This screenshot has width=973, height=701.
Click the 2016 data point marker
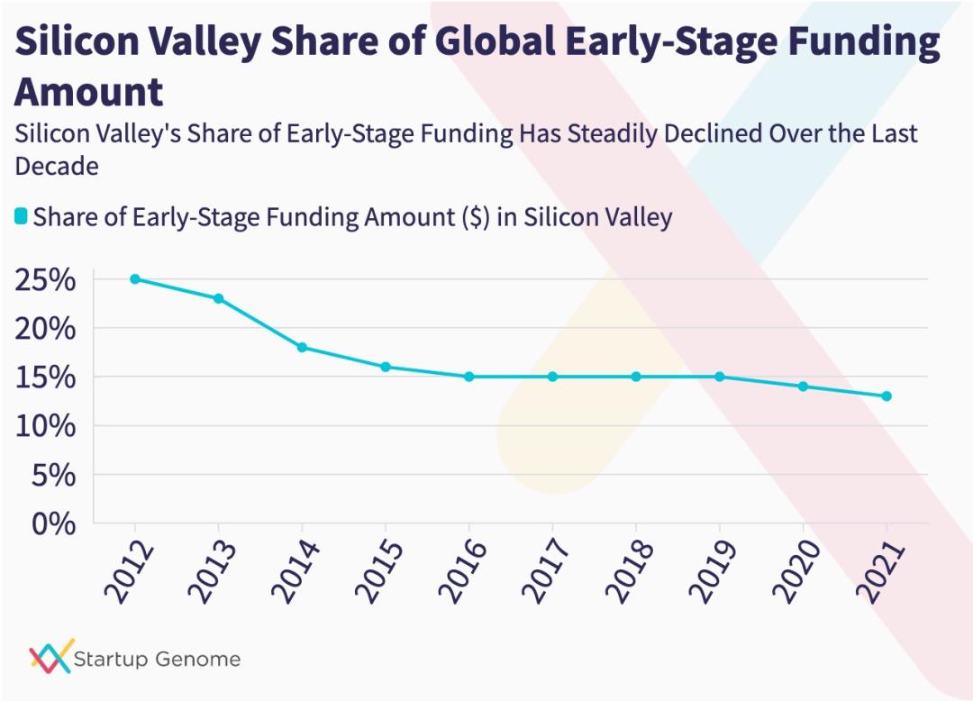(x=468, y=377)
